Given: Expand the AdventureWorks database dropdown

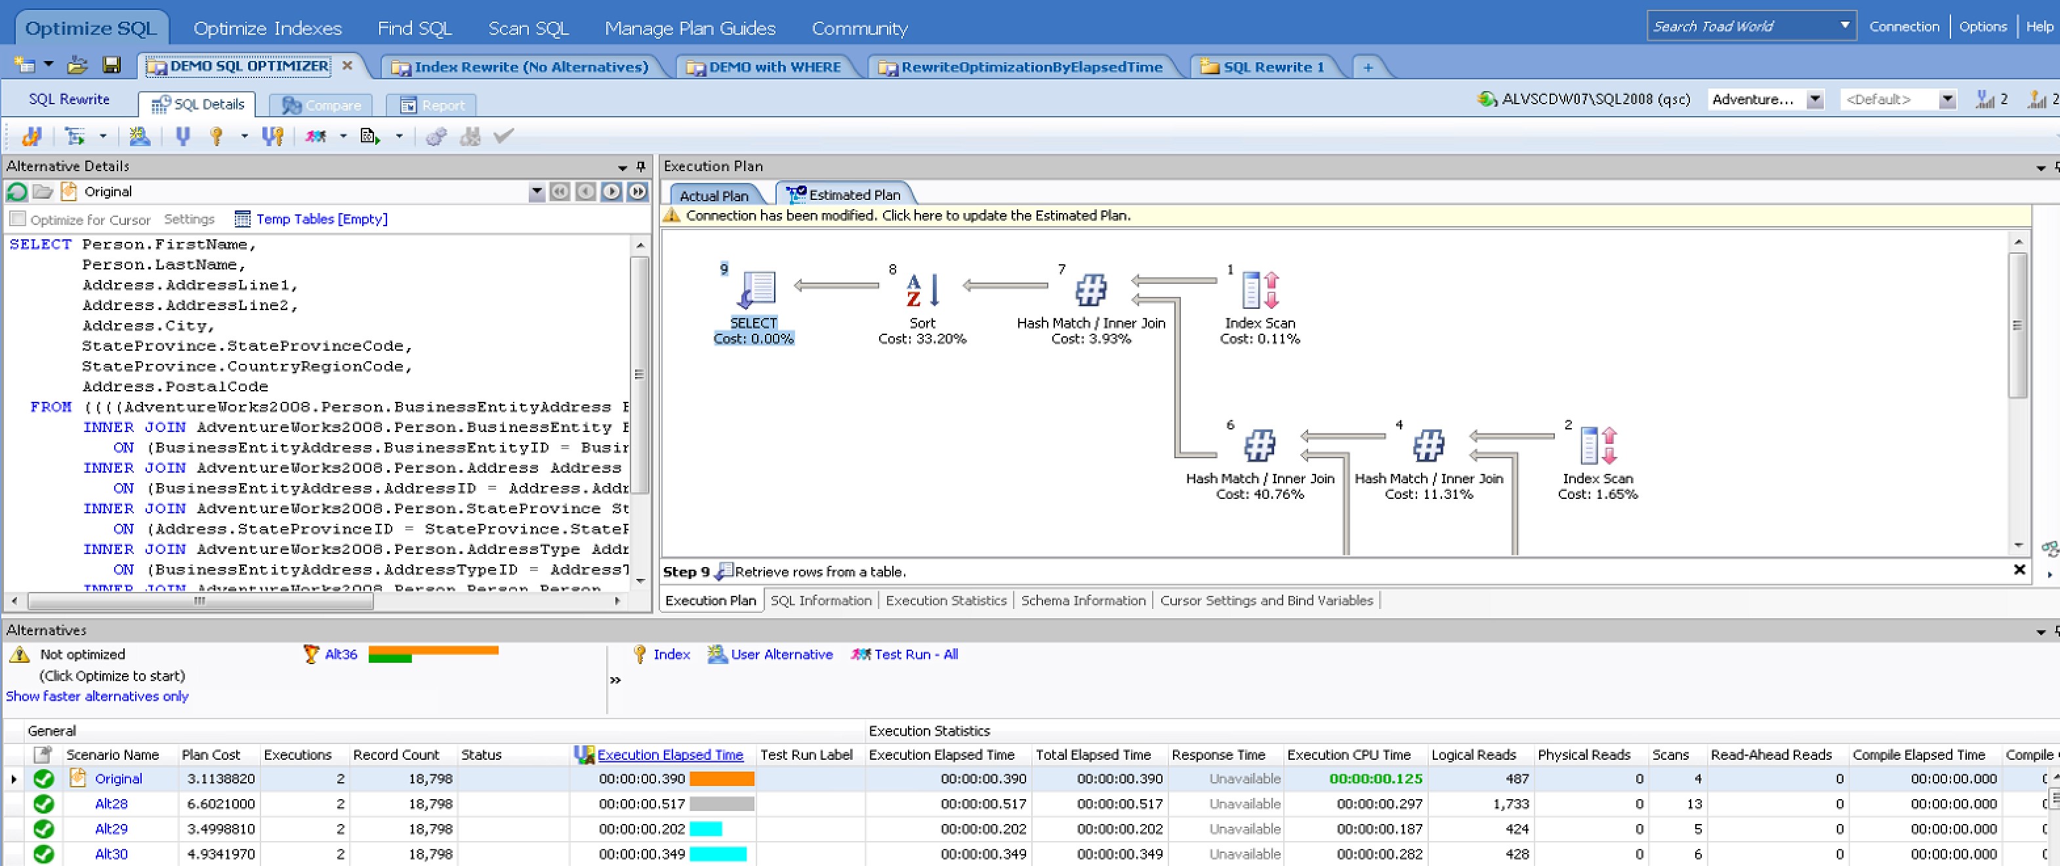Looking at the screenshot, I should pyautogui.click(x=1815, y=100).
